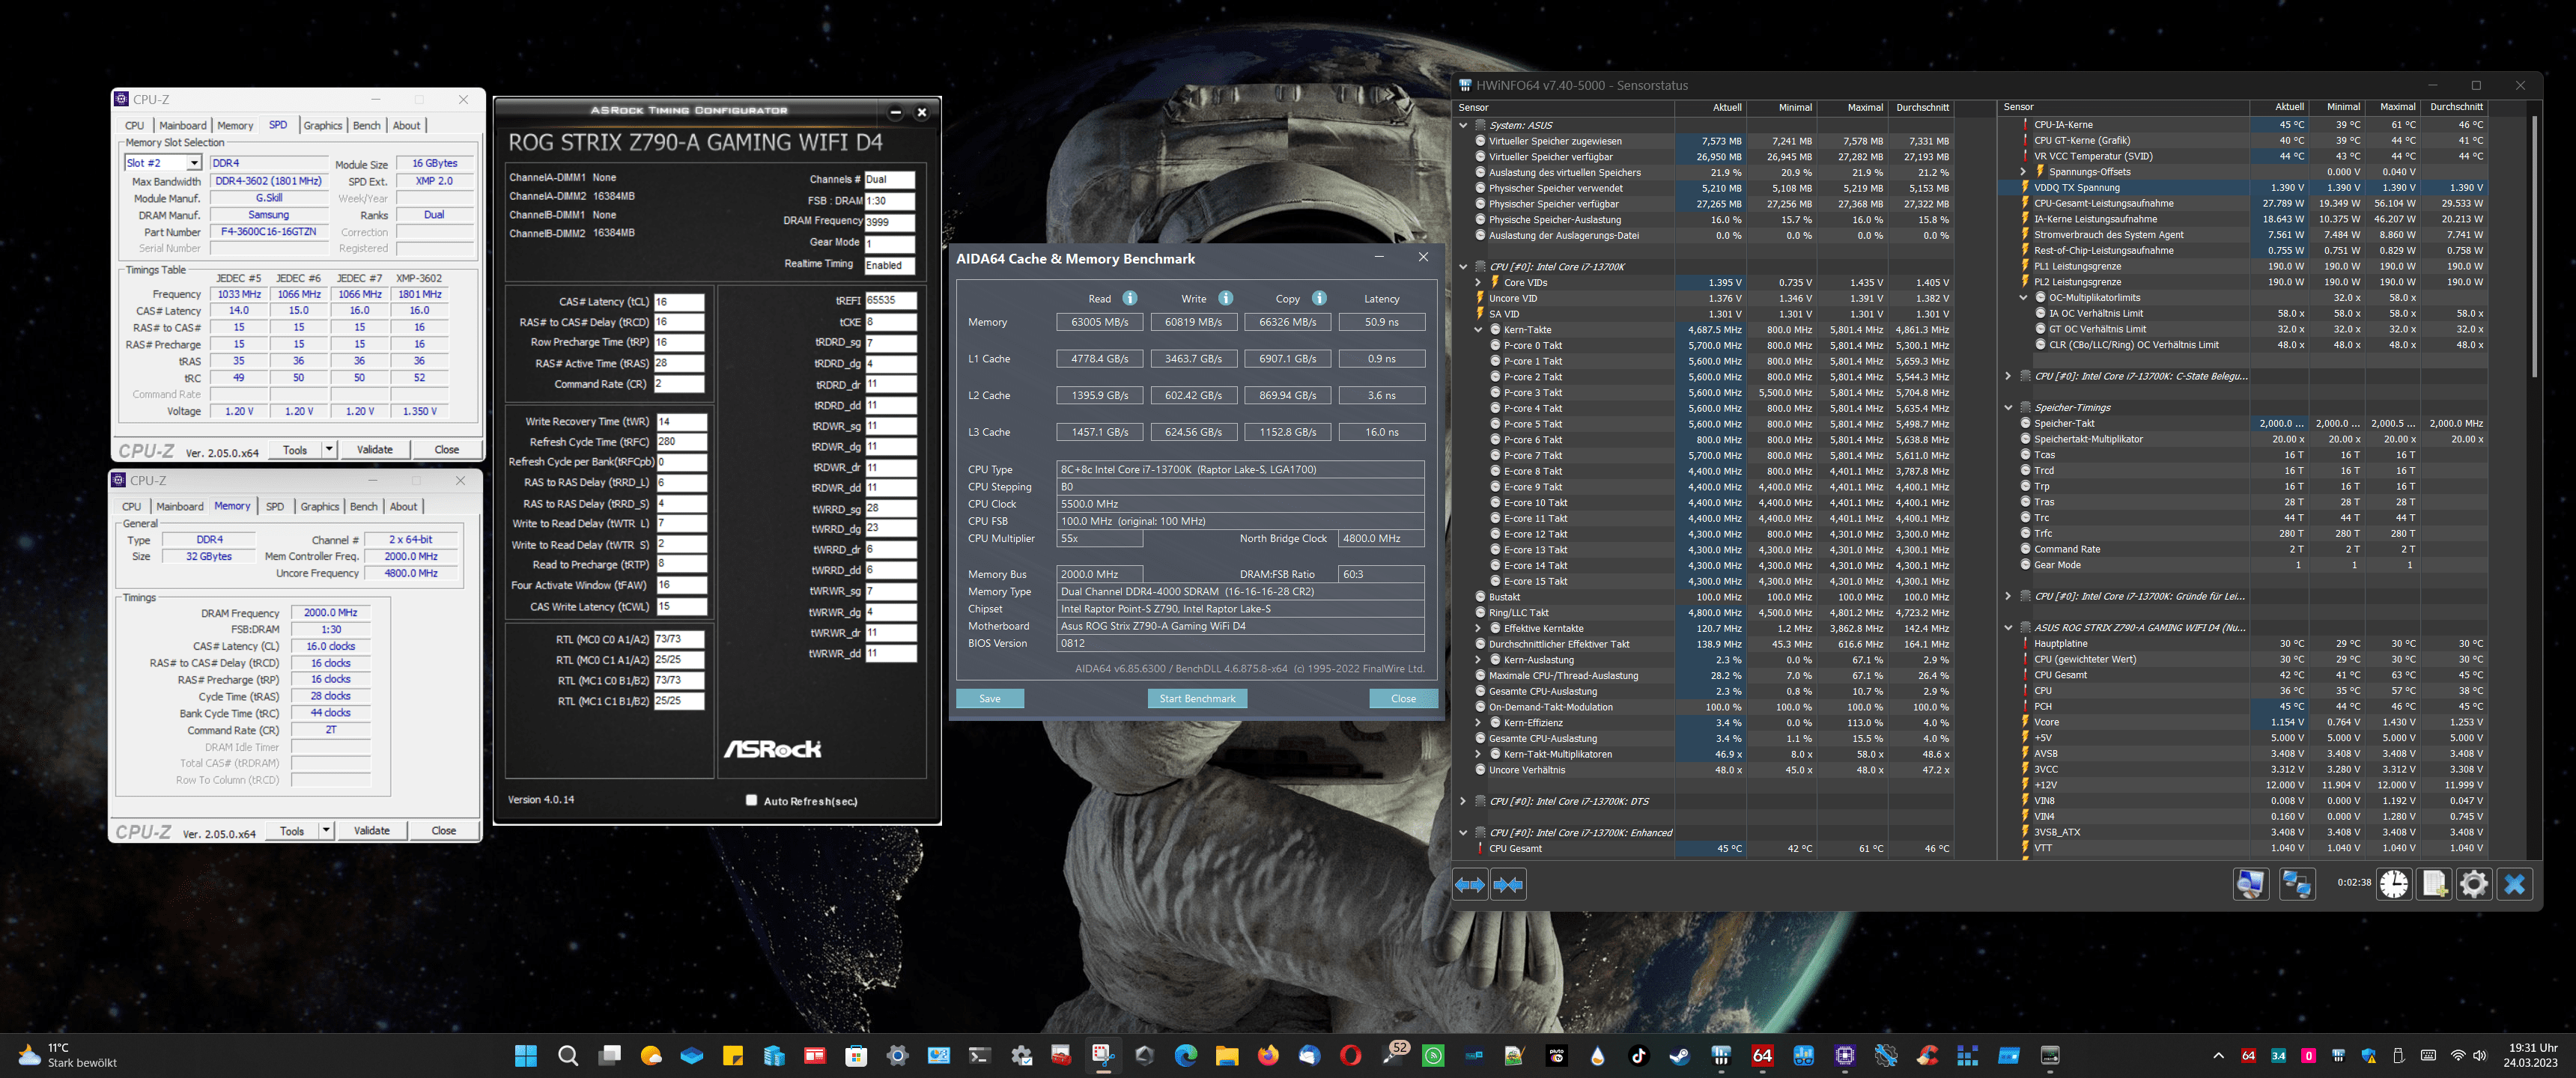Open File Explorer folder on taskbar
The height and width of the screenshot is (1078, 2576).
(1227, 1055)
